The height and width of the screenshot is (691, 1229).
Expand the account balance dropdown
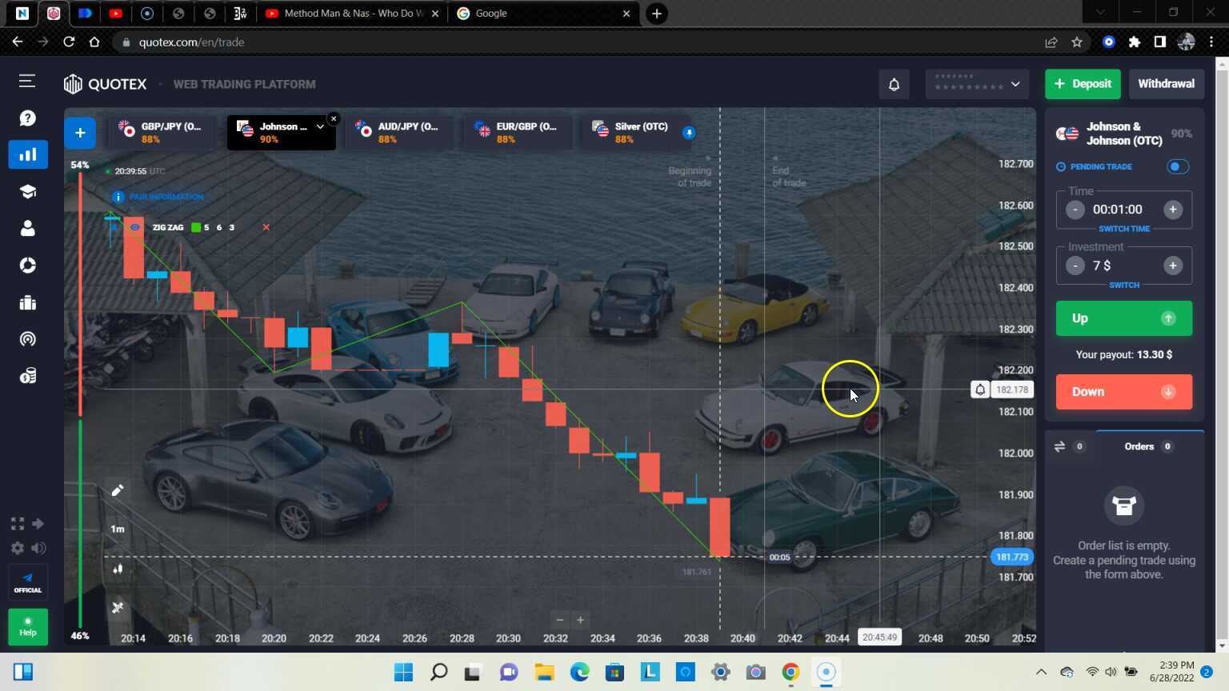[1015, 84]
